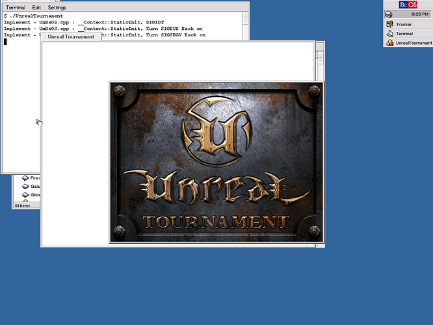This screenshot has height=325, width=433.
Task: Click the Unreal Tournament window title tab
Action: click(x=71, y=36)
